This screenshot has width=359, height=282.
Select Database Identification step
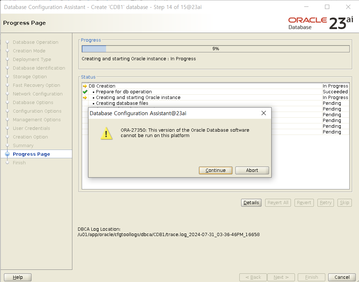39,68
